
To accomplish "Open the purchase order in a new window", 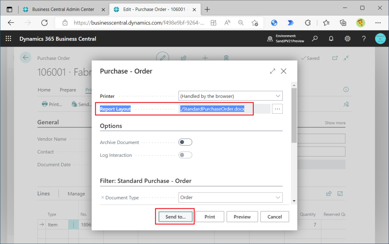I will (335, 58).
